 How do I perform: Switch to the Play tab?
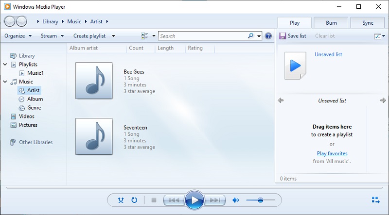coord(295,23)
